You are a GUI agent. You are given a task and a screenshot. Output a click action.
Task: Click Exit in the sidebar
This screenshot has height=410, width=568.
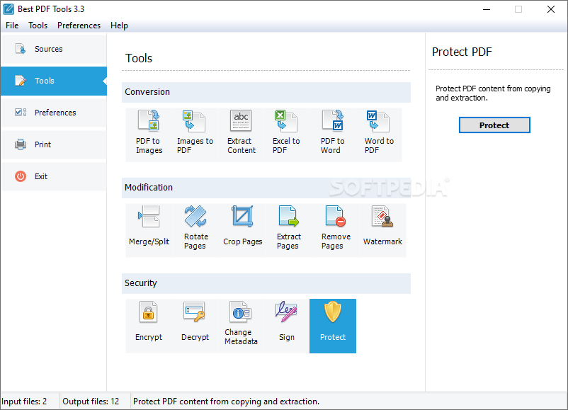(x=54, y=176)
